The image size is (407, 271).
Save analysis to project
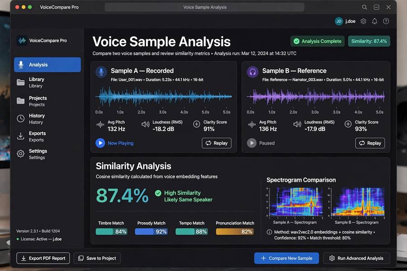97,258
